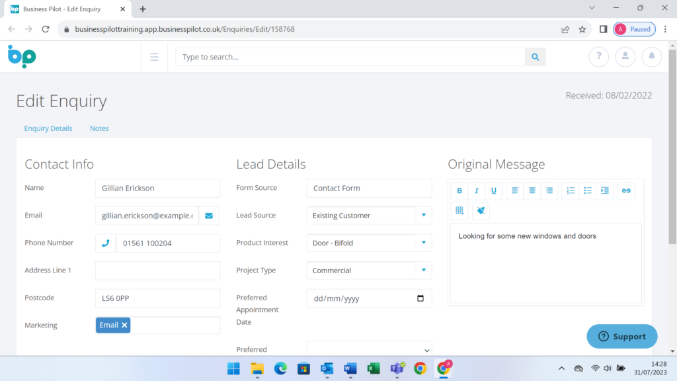
Task: Clear formatting in message editor
Action: coord(481,211)
